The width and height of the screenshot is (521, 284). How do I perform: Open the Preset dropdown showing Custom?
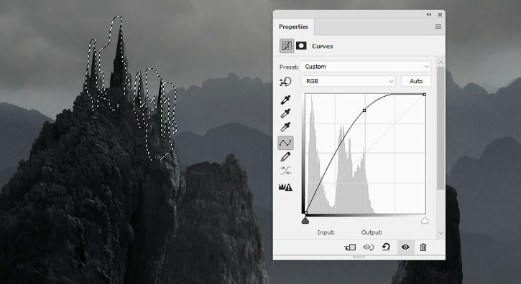pyautogui.click(x=366, y=67)
